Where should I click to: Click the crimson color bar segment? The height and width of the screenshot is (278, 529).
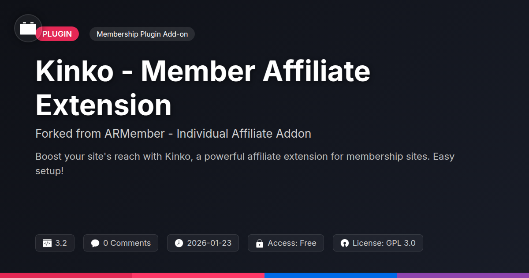[x=66, y=275]
